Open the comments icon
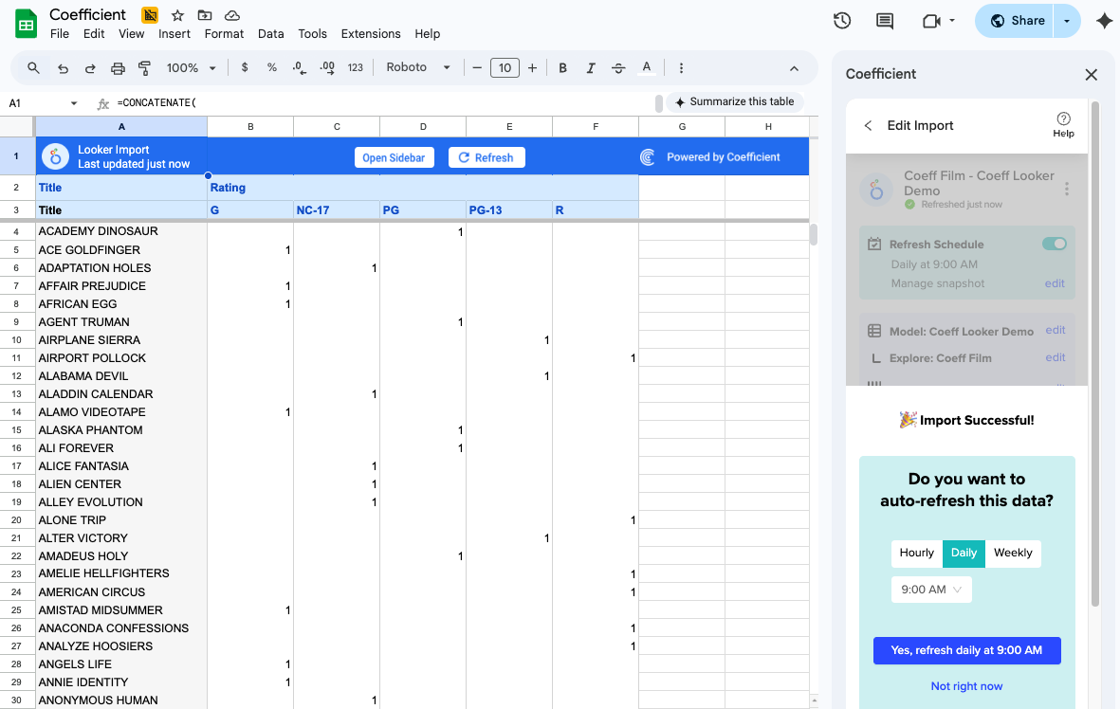Viewport: 1120px width, 709px height. [885, 21]
